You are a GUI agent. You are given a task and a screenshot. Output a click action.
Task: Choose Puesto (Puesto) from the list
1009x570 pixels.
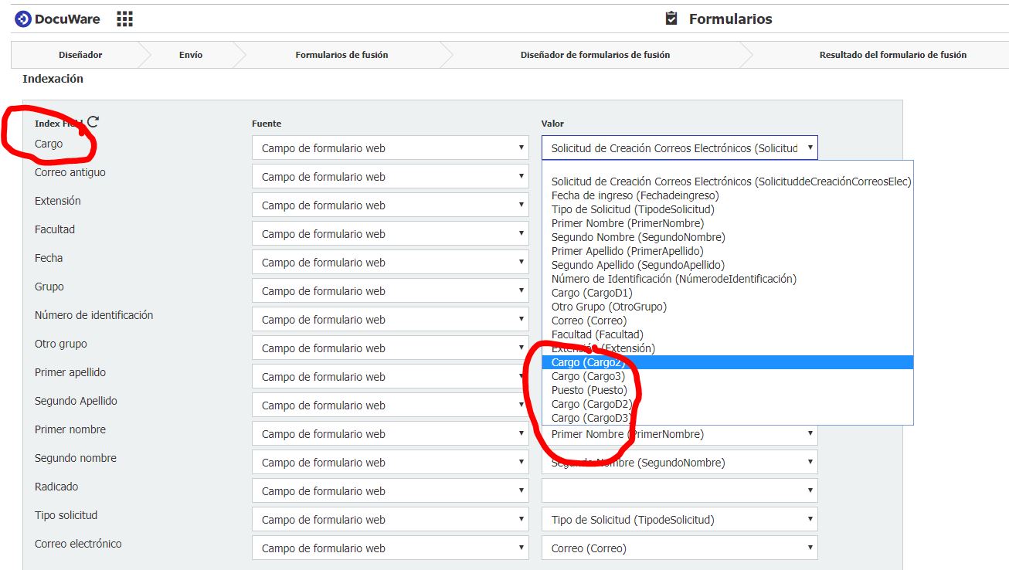589,390
